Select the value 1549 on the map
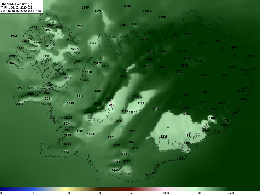This screenshot has width=260, height=195. click(70, 103)
